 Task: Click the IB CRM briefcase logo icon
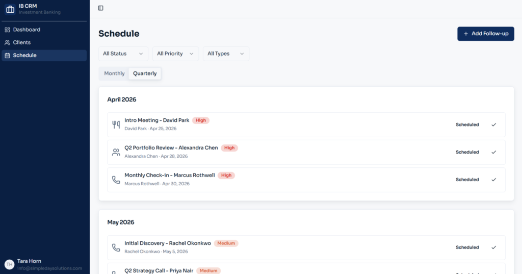pos(10,9)
